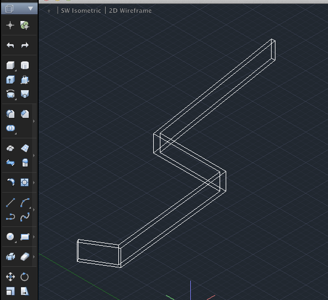Activate the Arc tool

pyautogui.click(x=25, y=203)
